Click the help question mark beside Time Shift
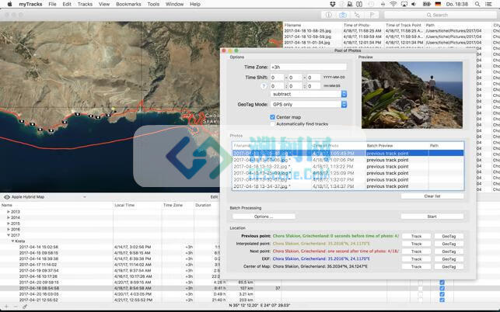 click(x=264, y=86)
